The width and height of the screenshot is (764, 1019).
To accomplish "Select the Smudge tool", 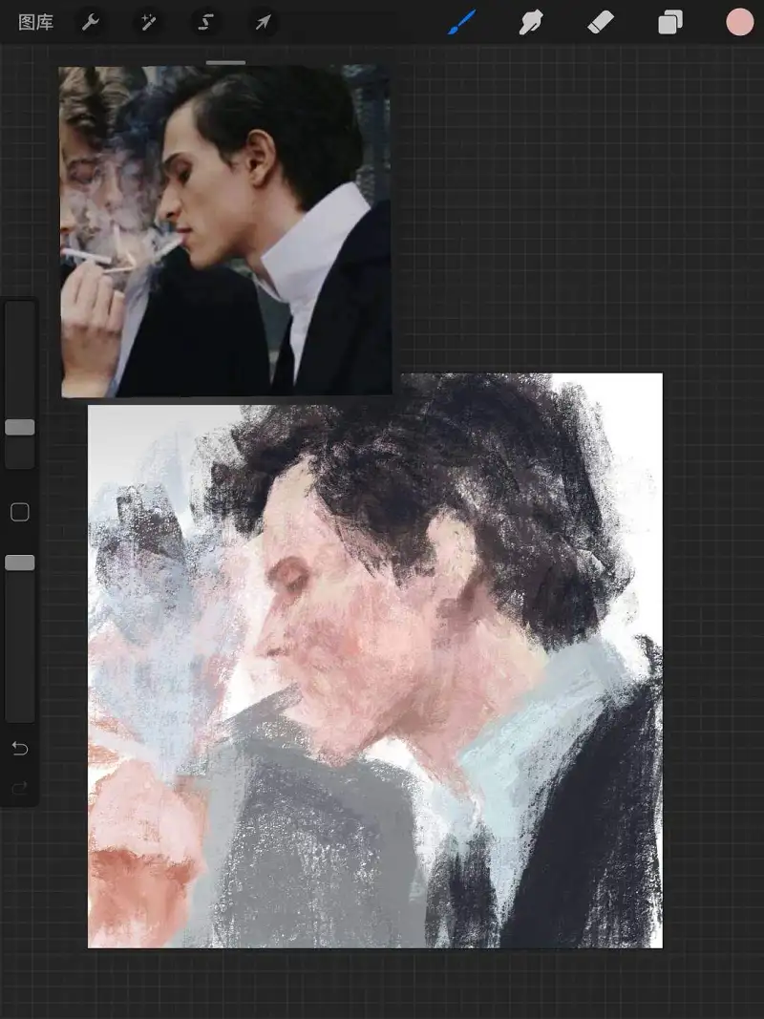I will pos(531,23).
